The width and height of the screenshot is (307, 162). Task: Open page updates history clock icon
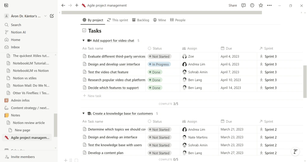point(252,5)
